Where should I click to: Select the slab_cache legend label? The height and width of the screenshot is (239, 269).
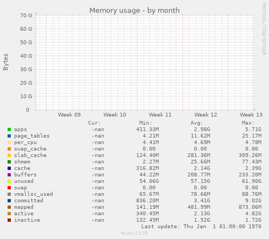(x=30, y=155)
